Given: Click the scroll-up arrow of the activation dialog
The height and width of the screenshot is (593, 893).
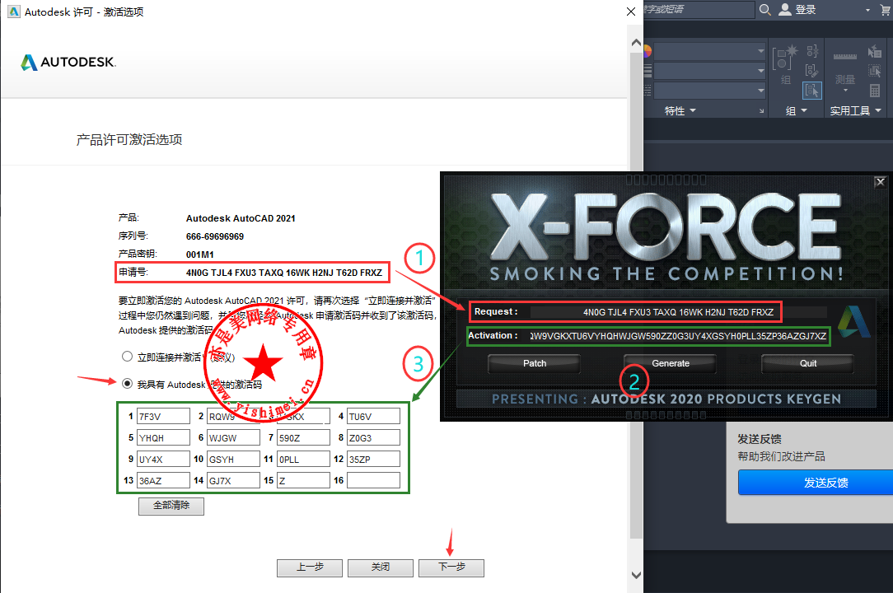Looking at the screenshot, I should tap(636, 42).
